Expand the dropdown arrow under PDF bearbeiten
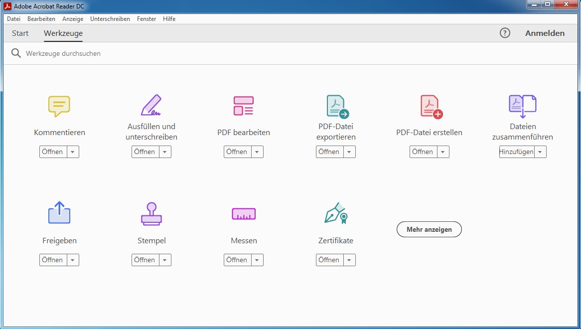This screenshot has height=329, width=581. pyautogui.click(x=257, y=152)
